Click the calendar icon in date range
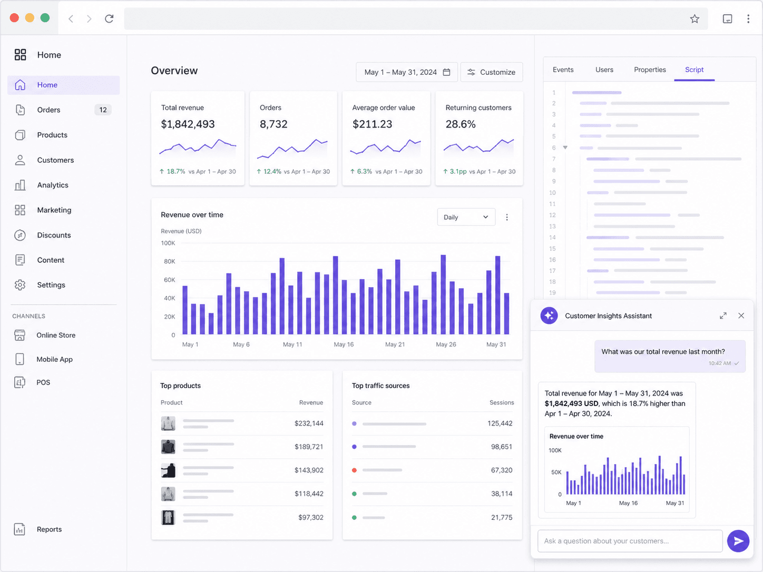 (x=446, y=72)
